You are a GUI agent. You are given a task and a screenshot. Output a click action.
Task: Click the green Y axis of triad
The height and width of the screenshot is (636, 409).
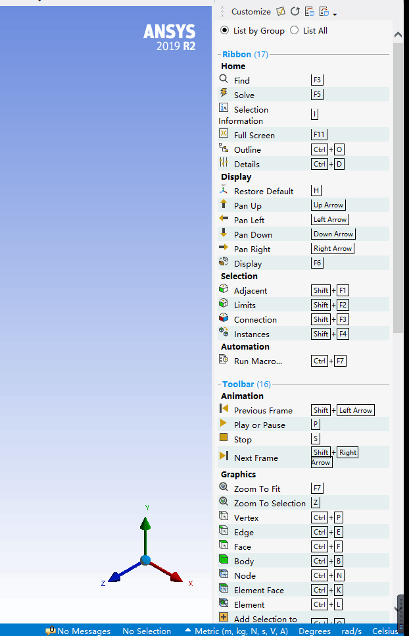[x=145, y=535]
